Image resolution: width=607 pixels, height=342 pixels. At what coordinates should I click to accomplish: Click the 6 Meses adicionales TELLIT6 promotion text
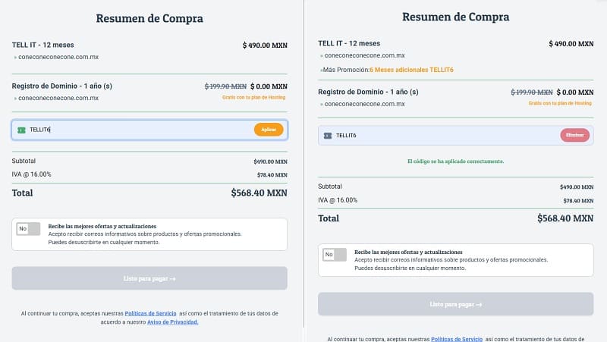coord(411,70)
